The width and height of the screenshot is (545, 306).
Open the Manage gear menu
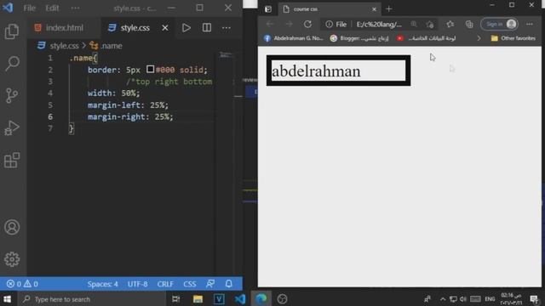pos(12,259)
